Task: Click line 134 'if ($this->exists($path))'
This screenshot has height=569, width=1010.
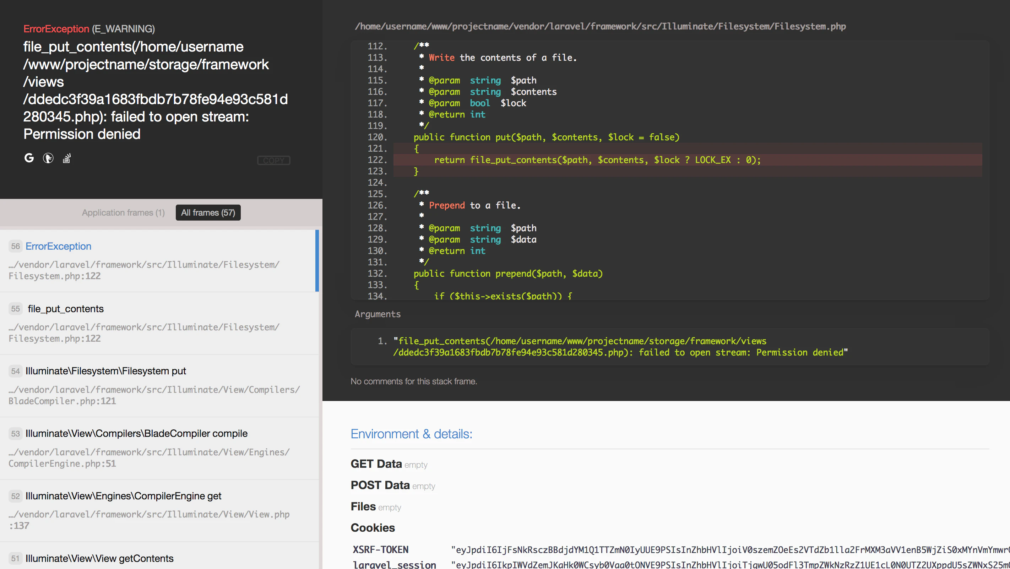Action: click(503, 296)
